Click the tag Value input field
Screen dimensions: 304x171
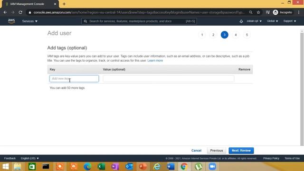pos(168,78)
